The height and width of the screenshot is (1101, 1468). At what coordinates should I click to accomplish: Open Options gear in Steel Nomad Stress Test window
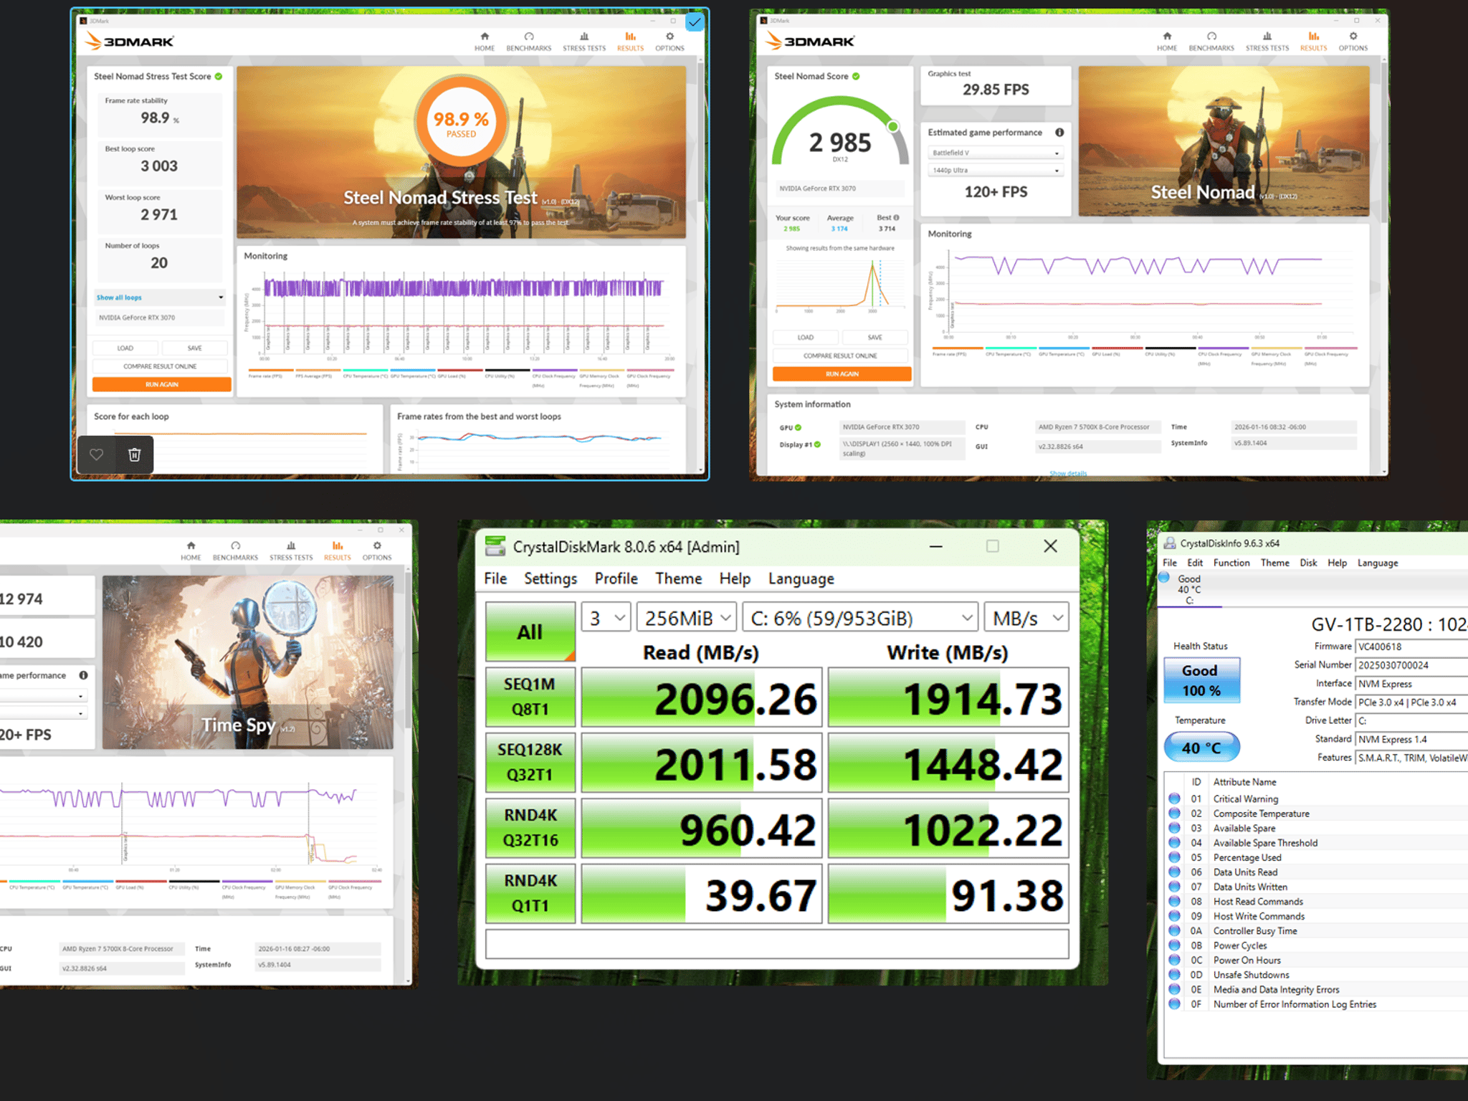pos(669,37)
